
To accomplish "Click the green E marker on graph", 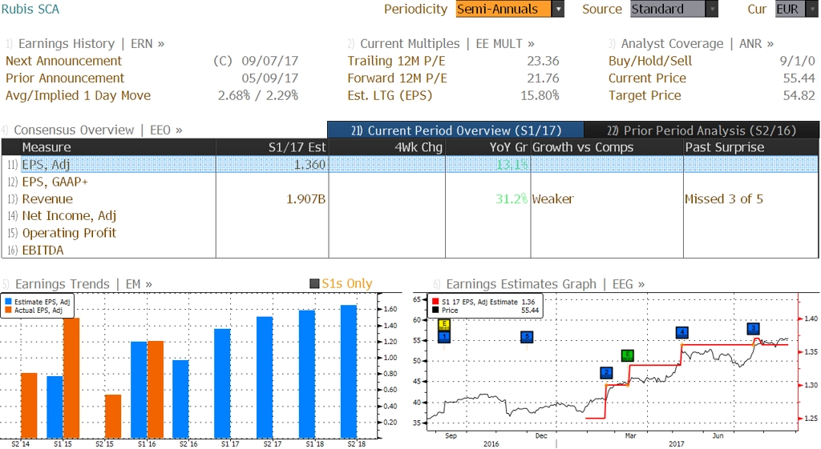I will [x=627, y=355].
